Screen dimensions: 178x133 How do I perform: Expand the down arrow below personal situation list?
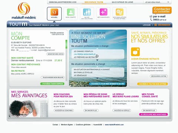coord(97,78)
